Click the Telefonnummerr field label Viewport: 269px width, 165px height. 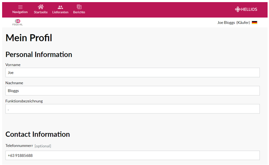(x=19, y=146)
